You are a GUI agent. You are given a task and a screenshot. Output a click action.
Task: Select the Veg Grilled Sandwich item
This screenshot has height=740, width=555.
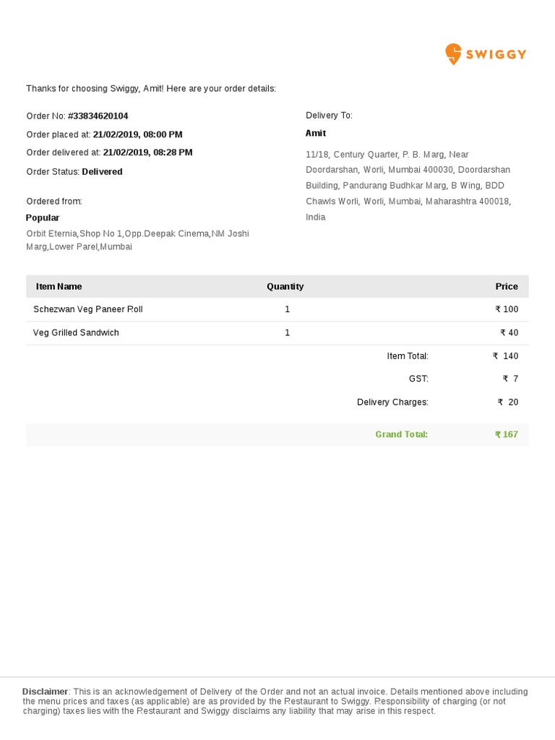click(76, 332)
